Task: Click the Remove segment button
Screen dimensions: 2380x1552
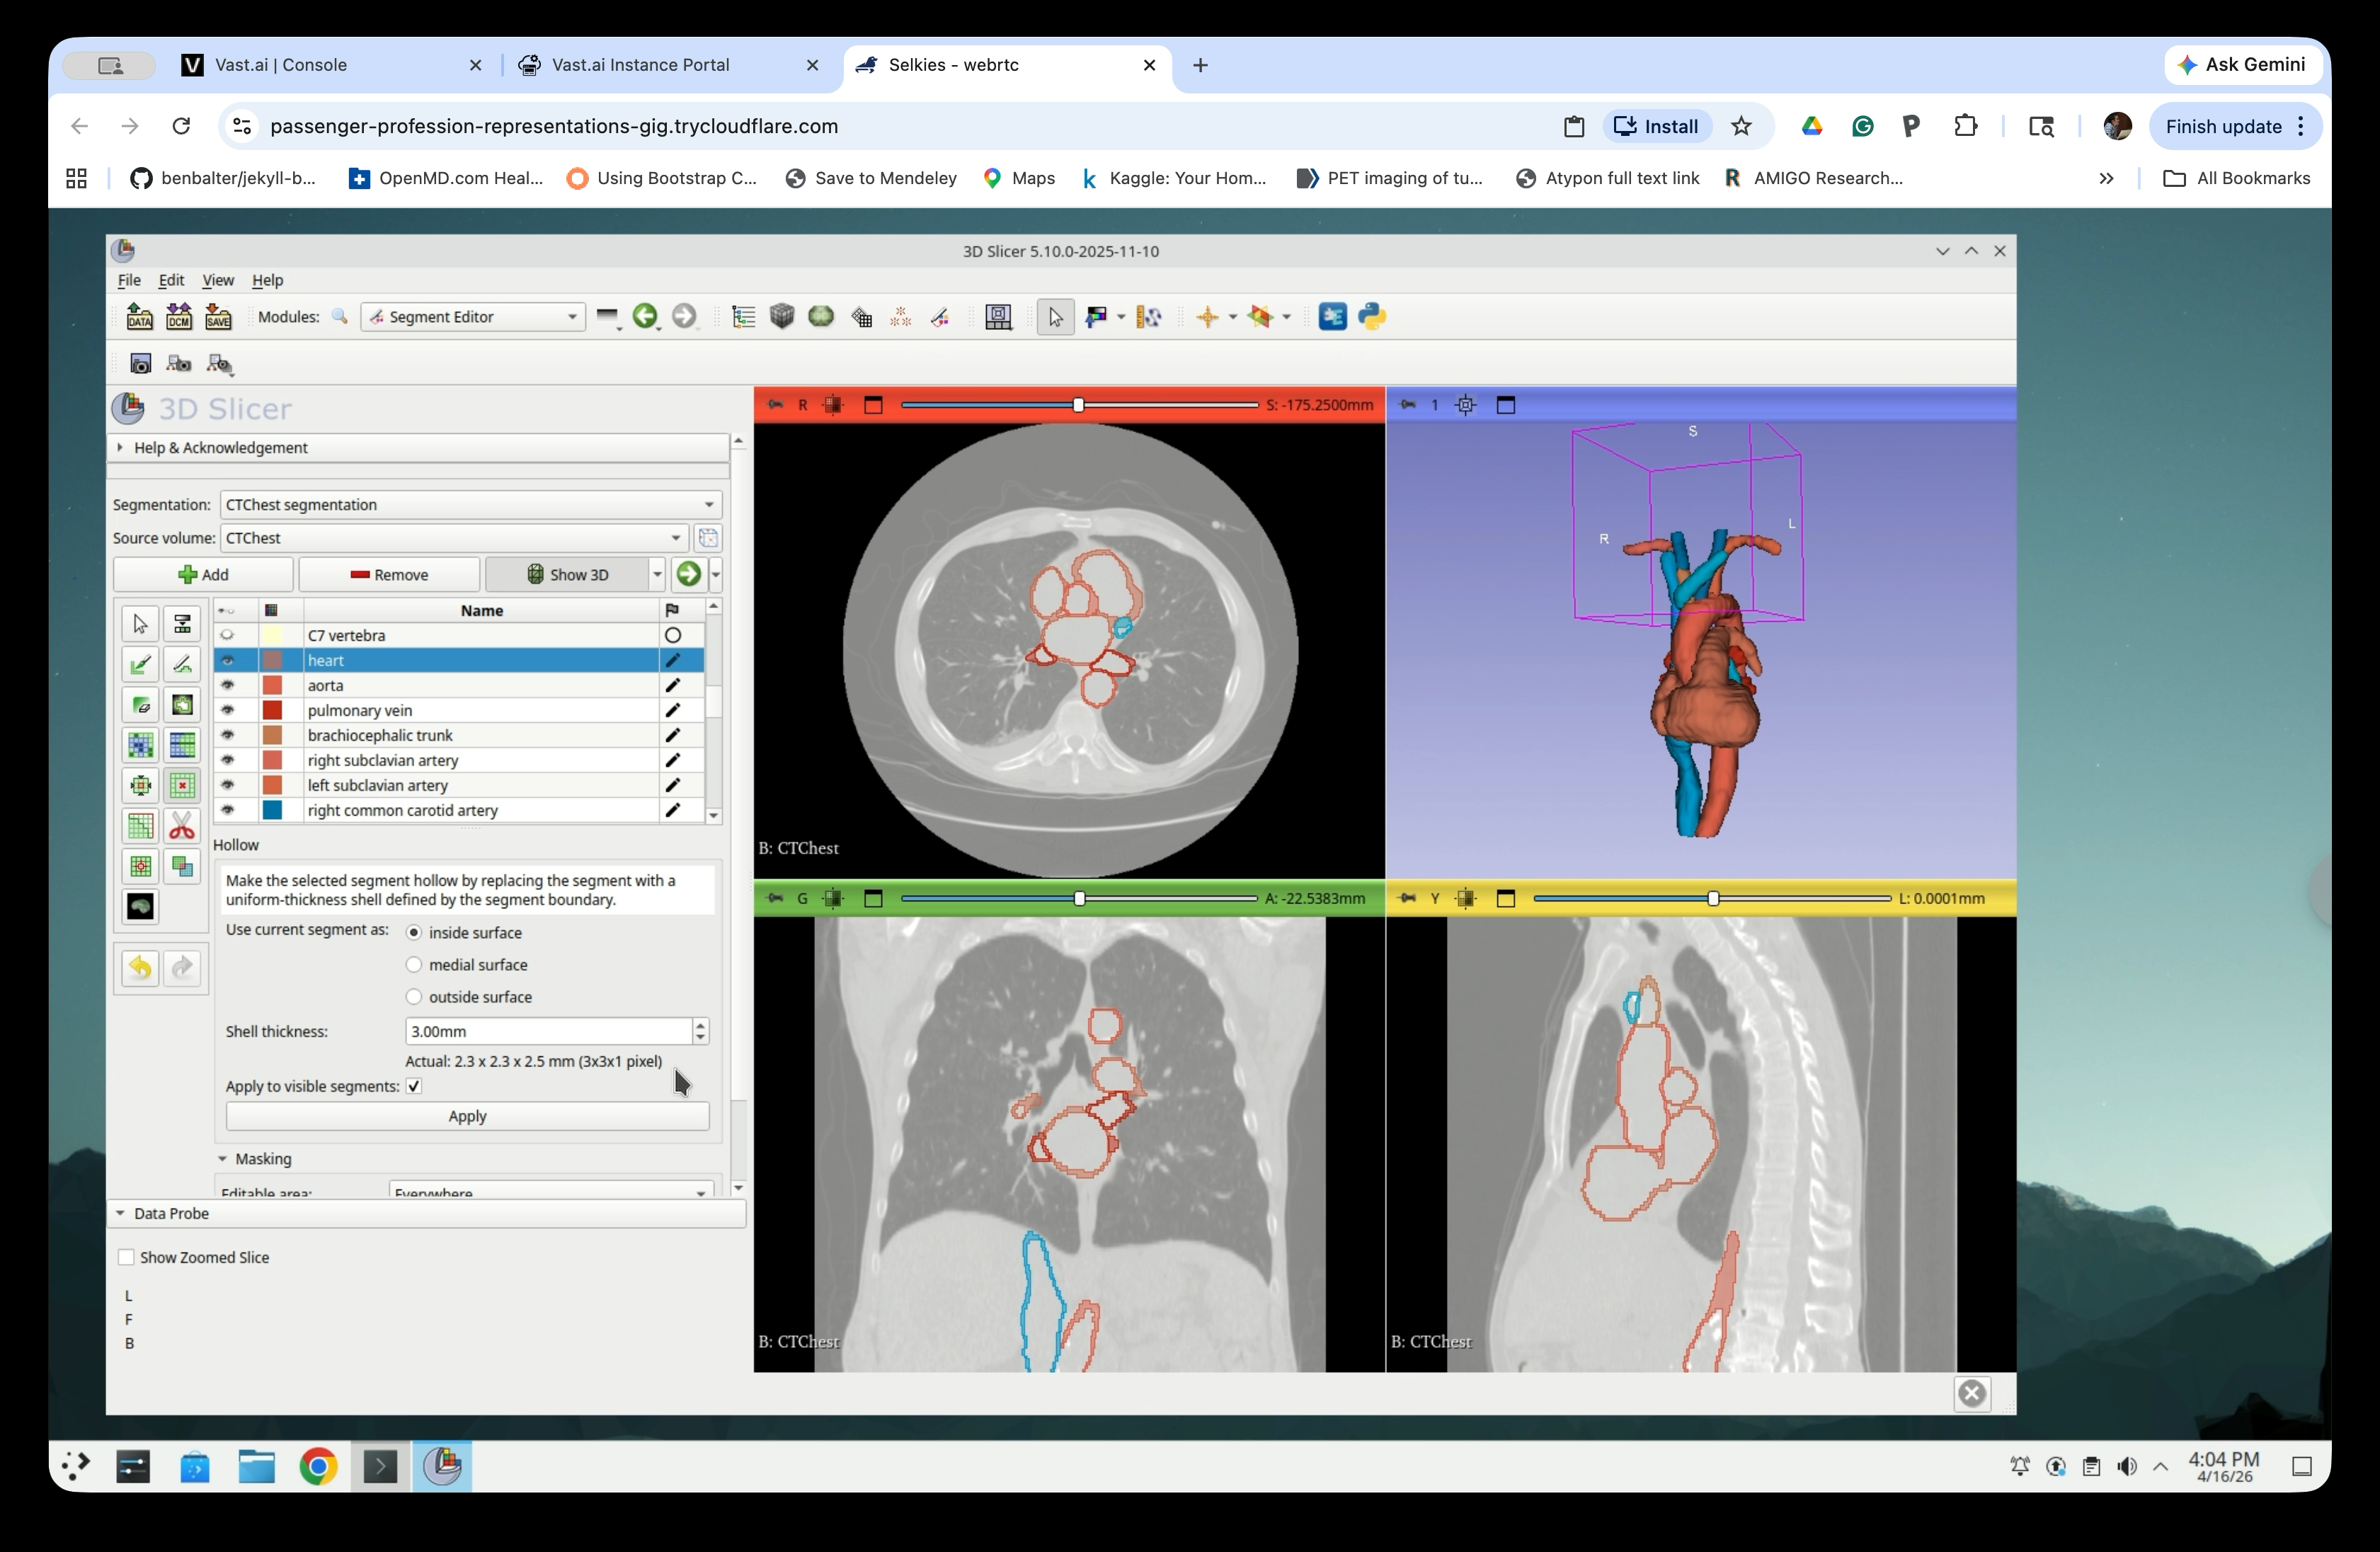Action: click(x=389, y=574)
